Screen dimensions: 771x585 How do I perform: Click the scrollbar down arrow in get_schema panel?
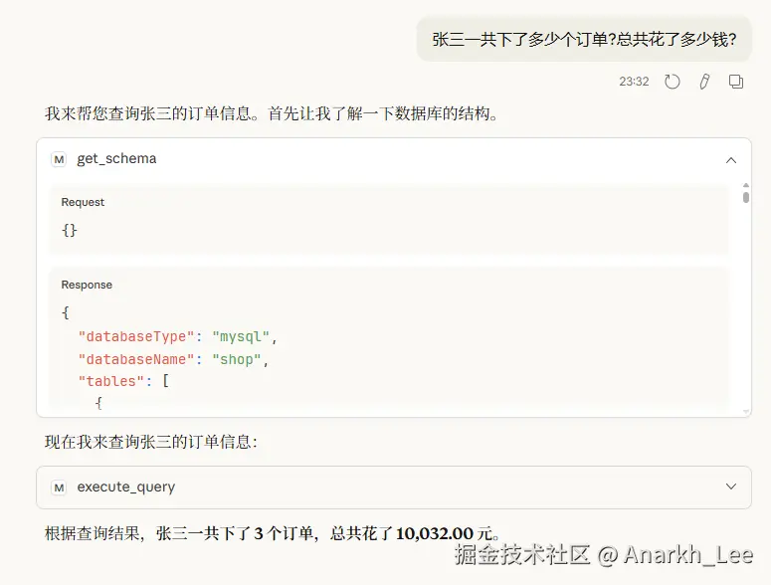point(746,410)
